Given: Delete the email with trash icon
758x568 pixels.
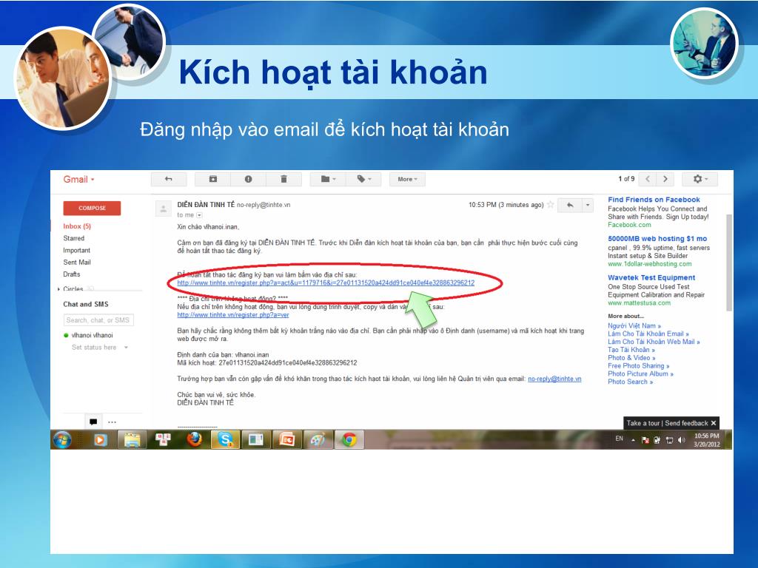Looking at the screenshot, I should [x=284, y=179].
